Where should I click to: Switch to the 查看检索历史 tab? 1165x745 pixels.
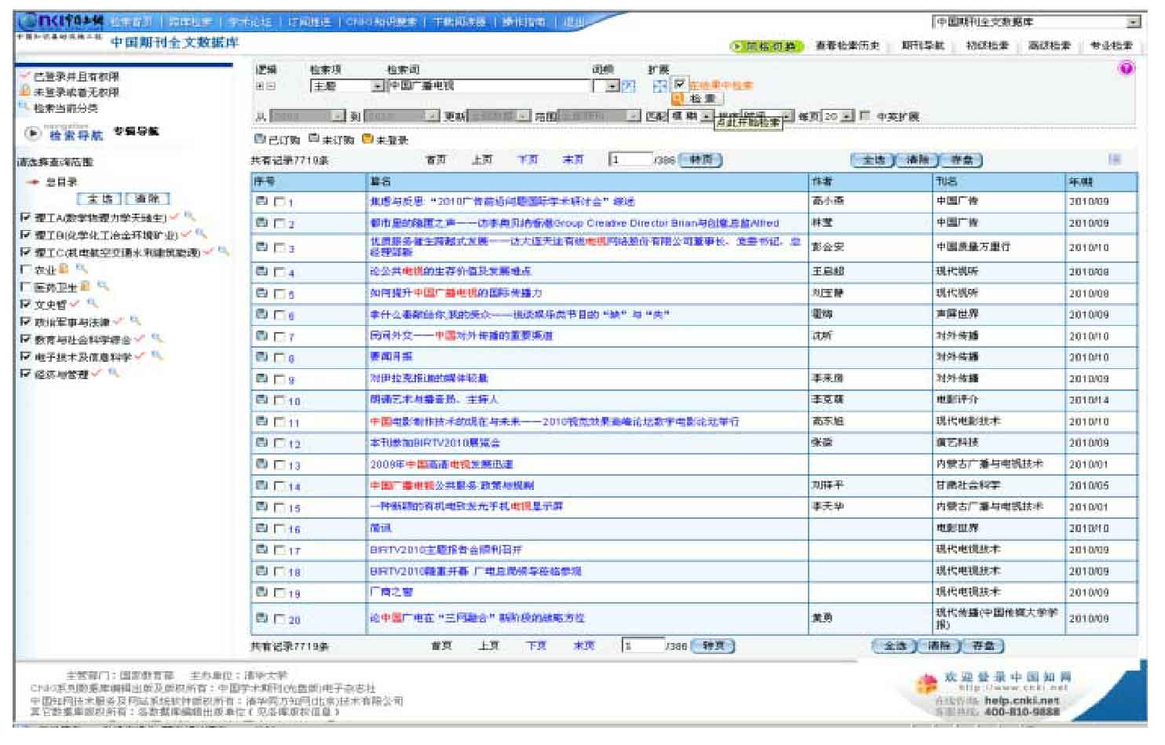(x=847, y=46)
